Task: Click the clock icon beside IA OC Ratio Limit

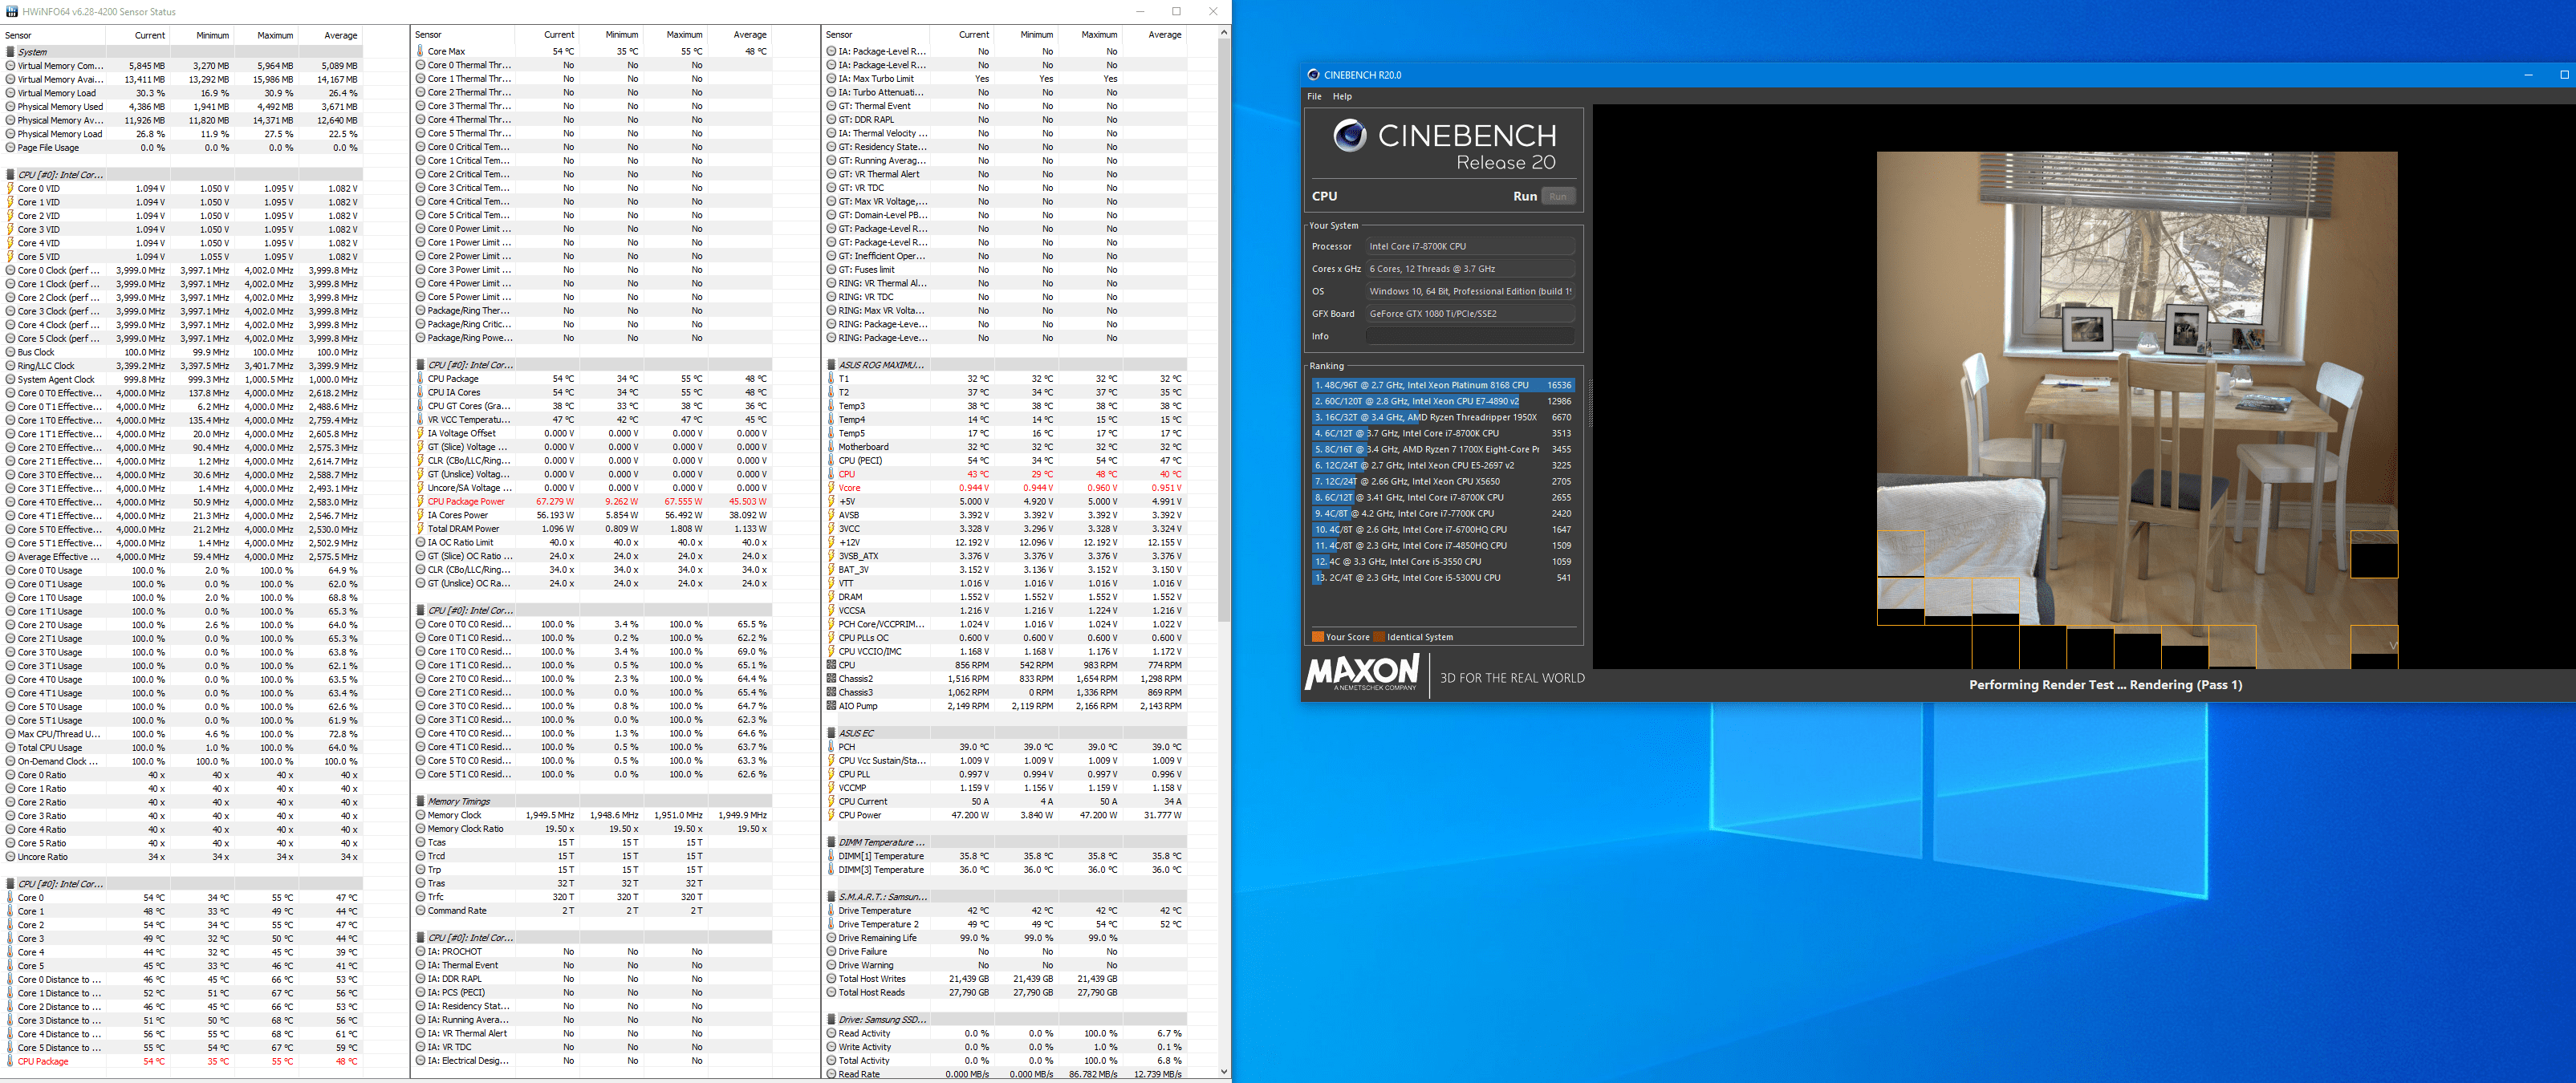Action: pyautogui.click(x=421, y=542)
